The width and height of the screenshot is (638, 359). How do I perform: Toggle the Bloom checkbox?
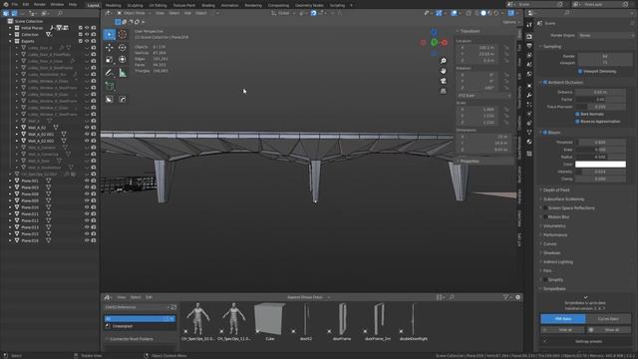point(545,133)
